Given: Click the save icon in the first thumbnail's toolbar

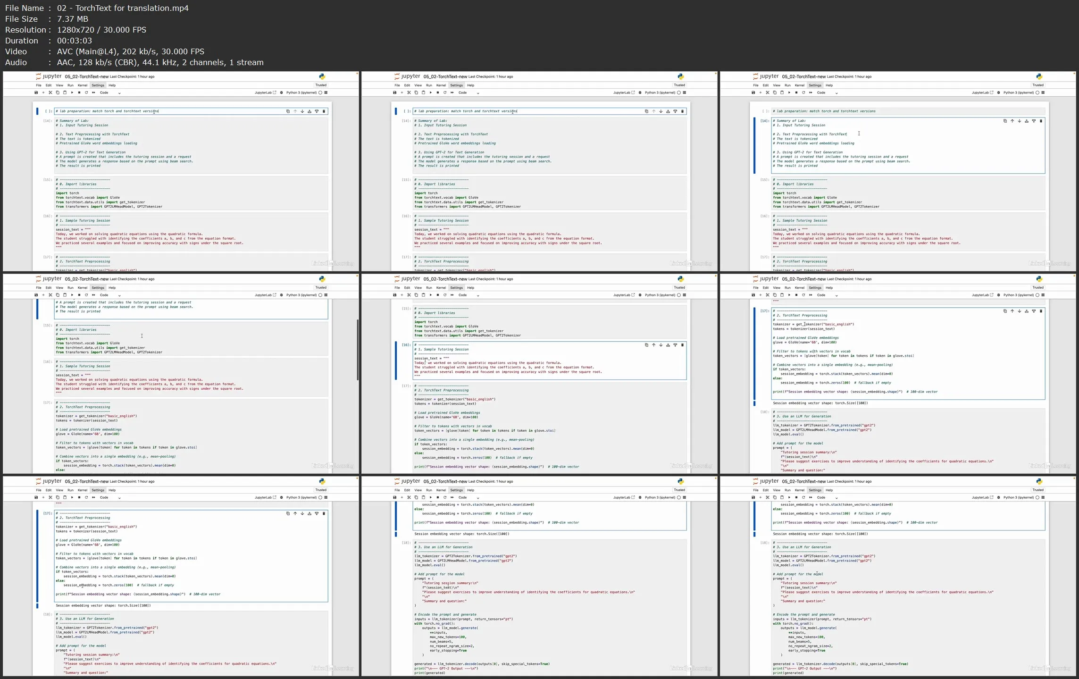Looking at the screenshot, I should pyautogui.click(x=36, y=92).
